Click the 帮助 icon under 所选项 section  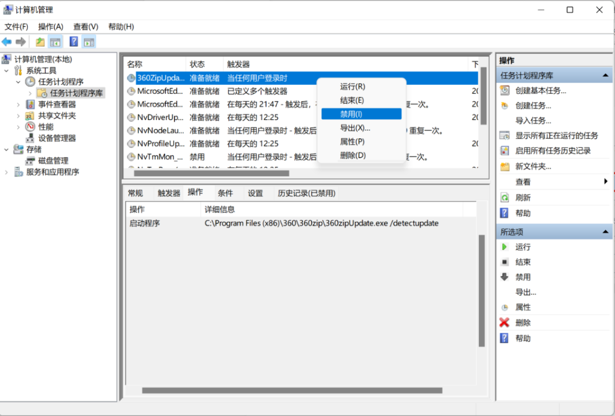505,338
